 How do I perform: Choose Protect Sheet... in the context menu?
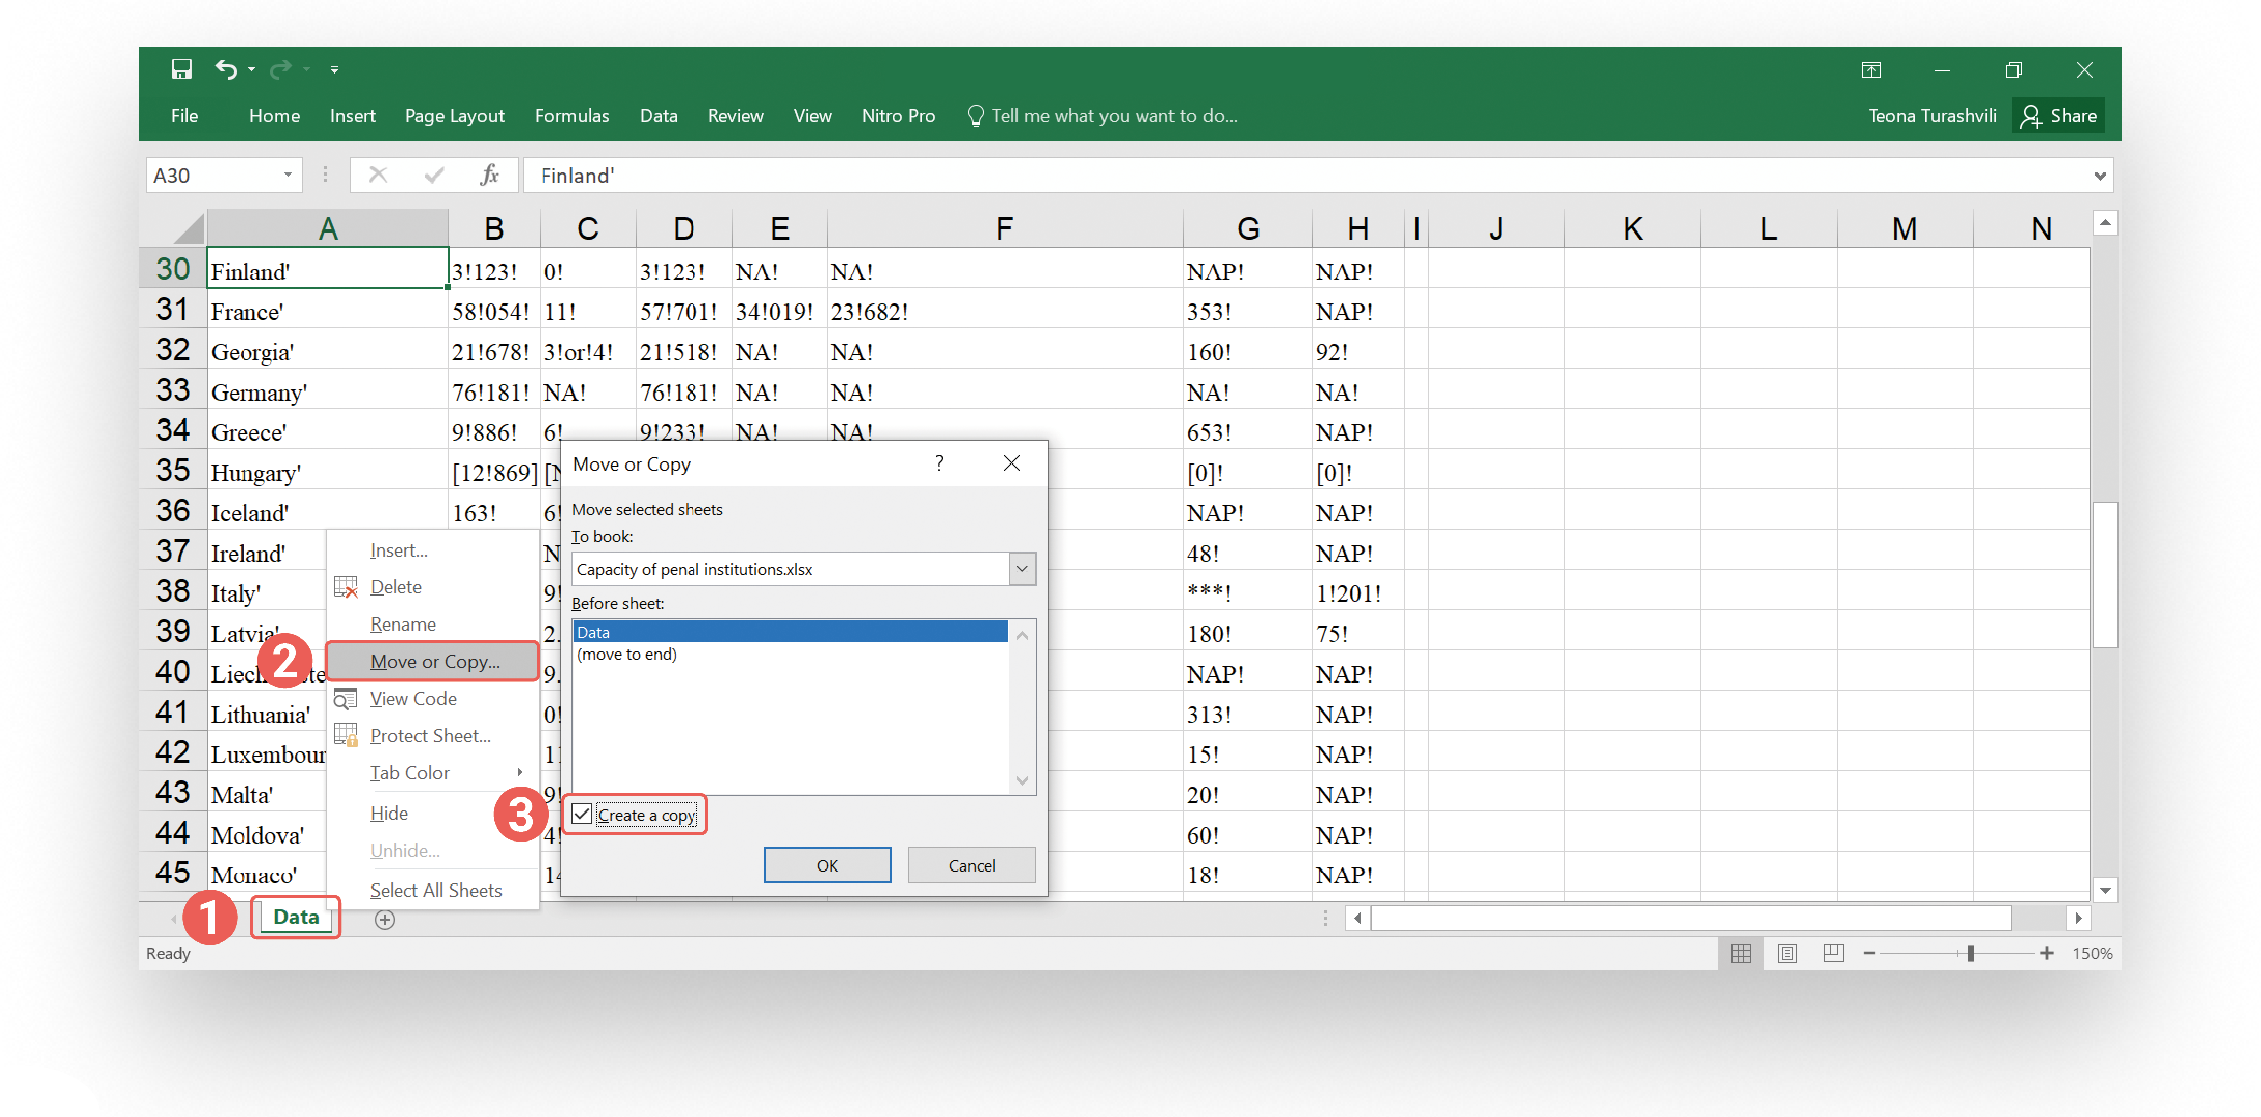pos(434,735)
